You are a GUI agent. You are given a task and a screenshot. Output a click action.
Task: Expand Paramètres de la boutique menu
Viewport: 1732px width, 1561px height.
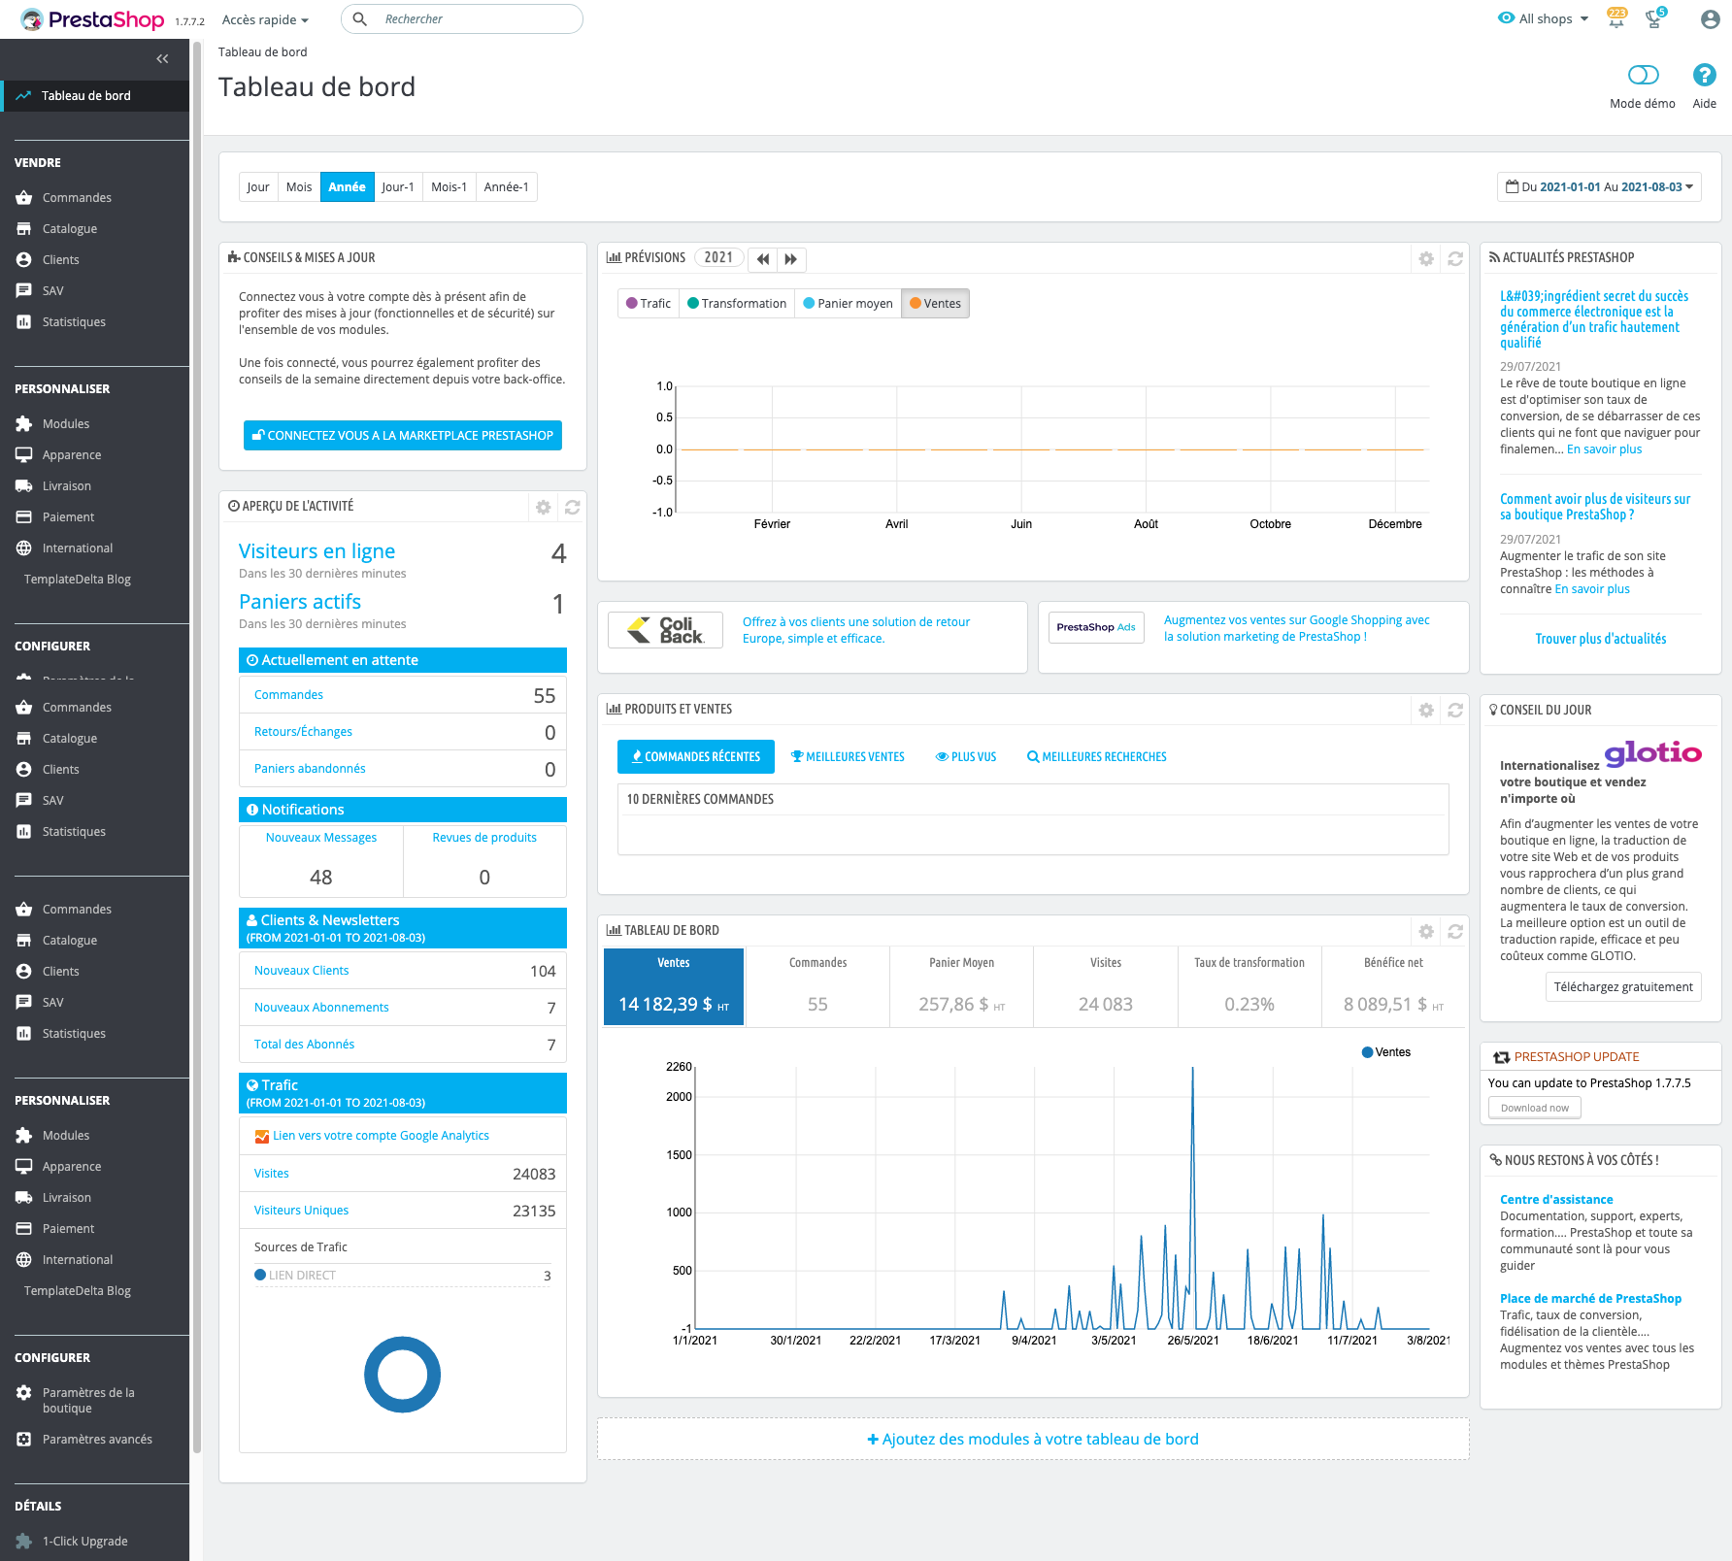coord(88,1401)
